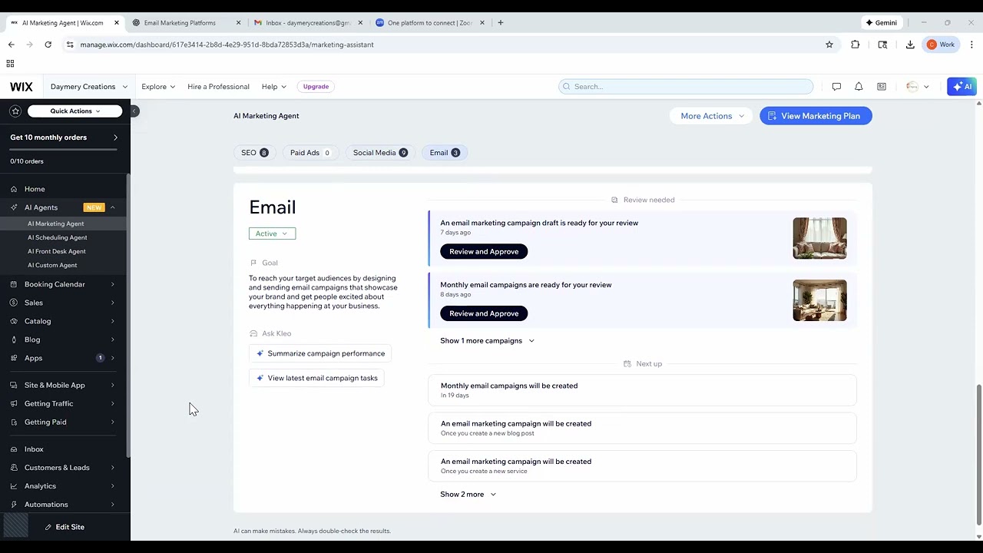Screen dimensions: 983x553
Task: Click the browser address bar URL
Action: [x=227, y=45]
